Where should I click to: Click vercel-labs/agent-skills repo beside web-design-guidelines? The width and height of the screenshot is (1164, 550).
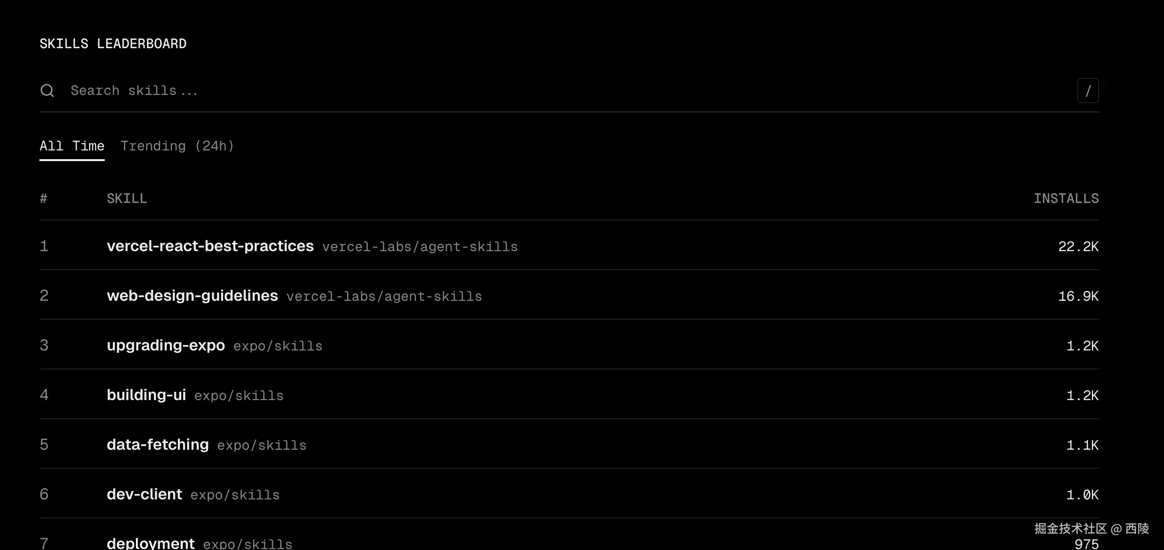click(x=384, y=297)
